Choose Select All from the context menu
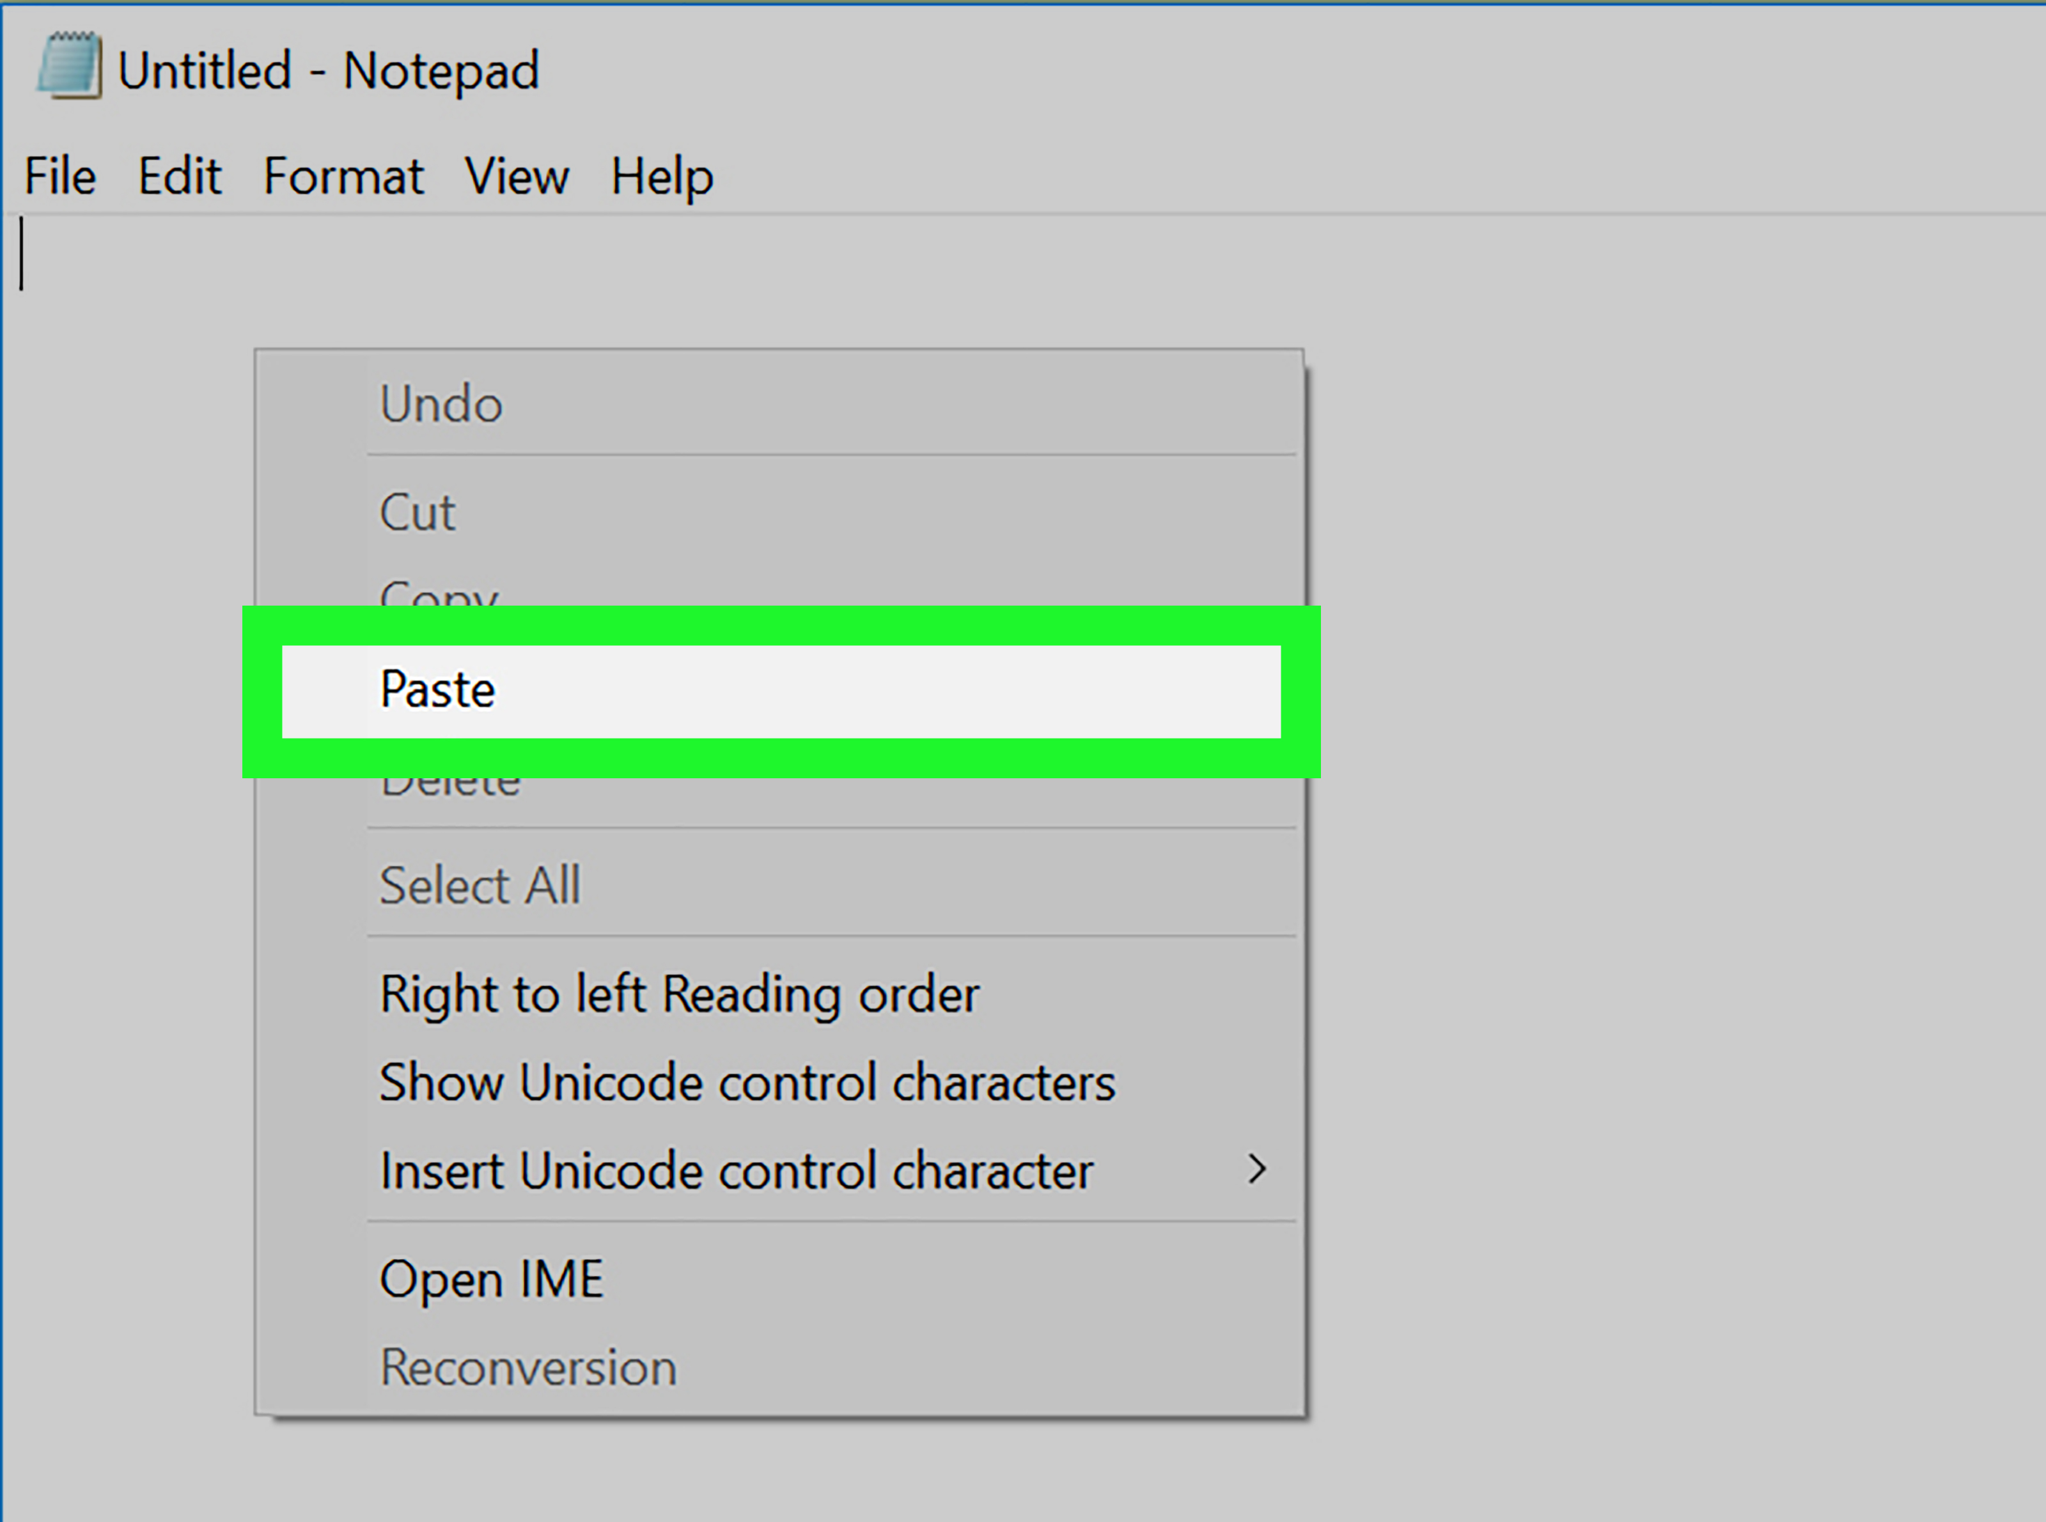2046x1522 pixels. (480, 885)
